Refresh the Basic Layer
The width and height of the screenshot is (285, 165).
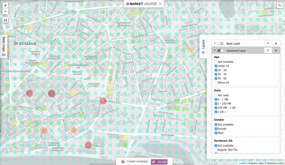coord(268,43)
